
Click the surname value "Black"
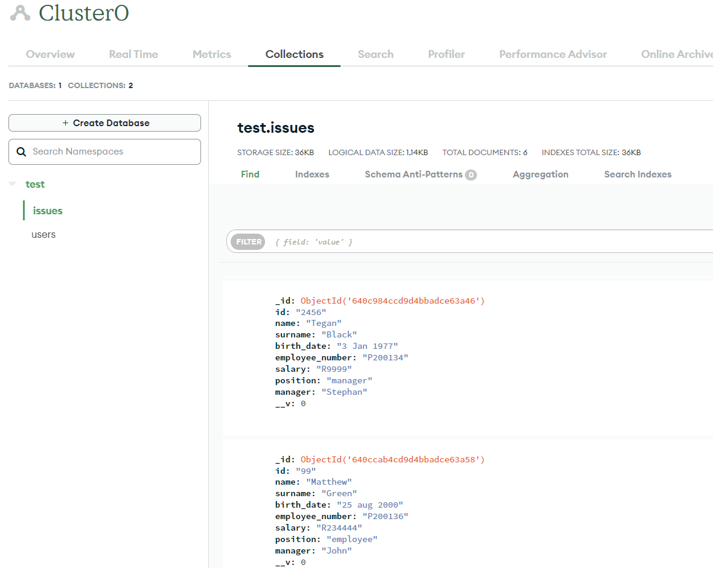(x=339, y=335)
